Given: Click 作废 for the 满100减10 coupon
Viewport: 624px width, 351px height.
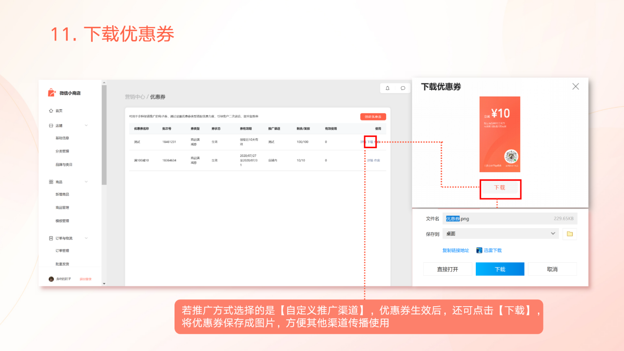Looking at the screenshot, I should tap(377, 160).
